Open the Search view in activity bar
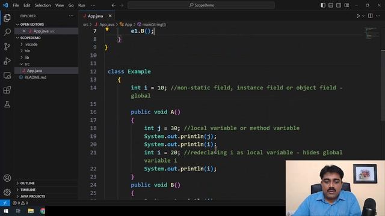The image size is (385, 216). (x=7, y=32)
